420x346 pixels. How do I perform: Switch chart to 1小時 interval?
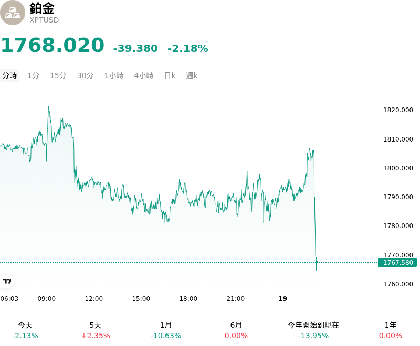point(114,75)
